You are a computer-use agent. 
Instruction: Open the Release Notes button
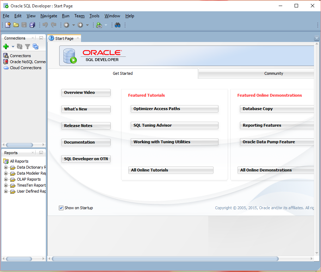point(86,126)
